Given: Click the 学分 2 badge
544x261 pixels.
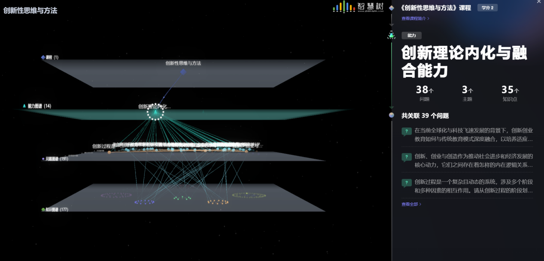Looking at the screenshot, I should coord(487,8).
